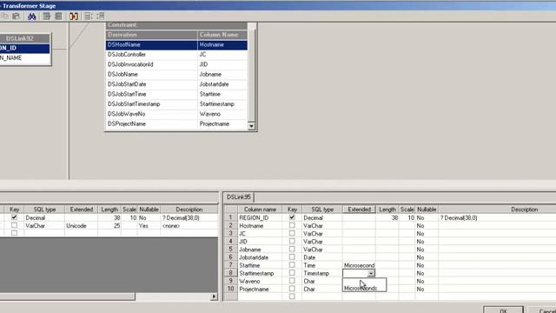Click the Load Column Definition icon

(x=47, y=17)
